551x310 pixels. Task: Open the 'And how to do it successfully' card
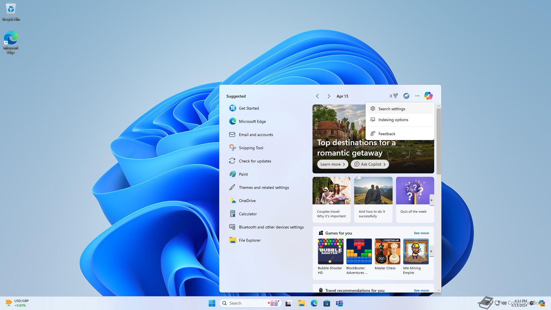tap(373, 199)
